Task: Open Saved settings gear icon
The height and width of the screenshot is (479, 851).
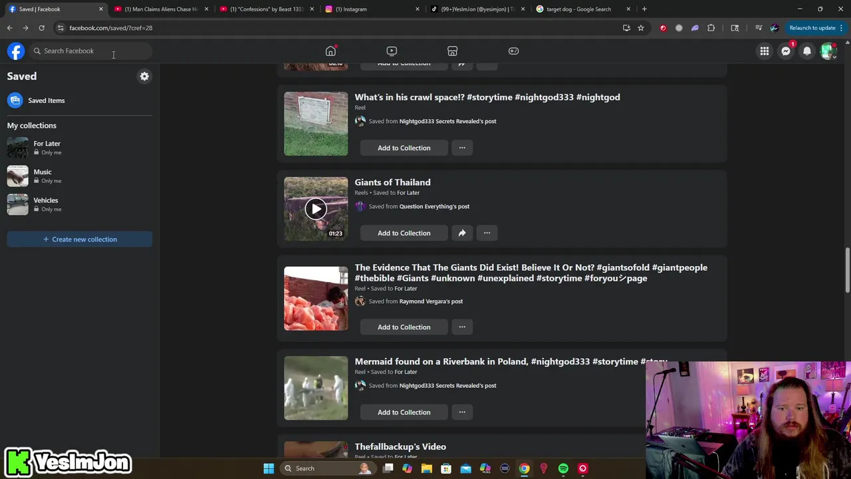Action: tap(144, 77)
